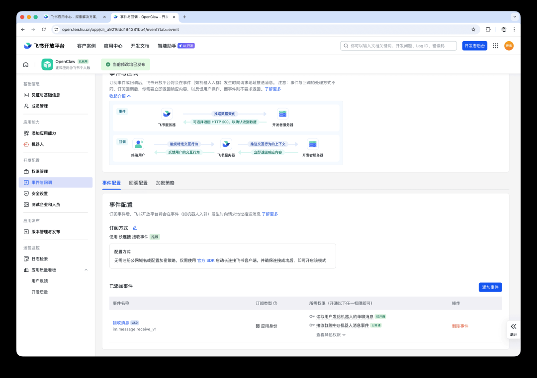Open 应用中心 in top navigation
This screenshot has height=378, width=537.
pos(113,46)
